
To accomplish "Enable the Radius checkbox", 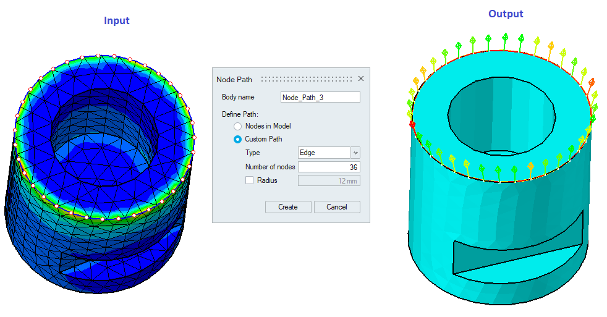I will 250,180.
